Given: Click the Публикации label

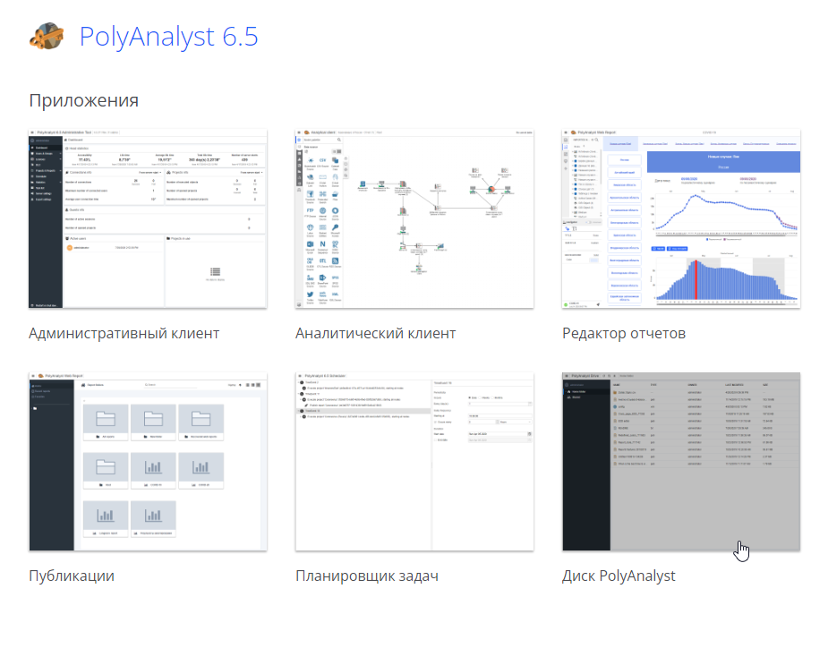Looking at the screenshot, I should coord(72,576).
